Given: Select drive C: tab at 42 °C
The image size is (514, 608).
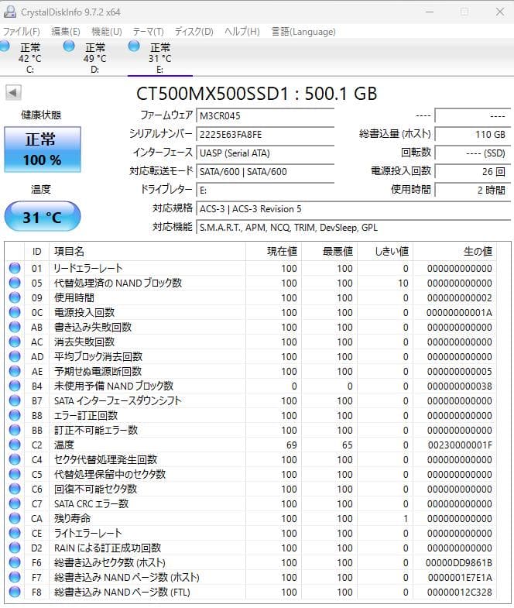Looking at the screenshot, I should [30, 58].
